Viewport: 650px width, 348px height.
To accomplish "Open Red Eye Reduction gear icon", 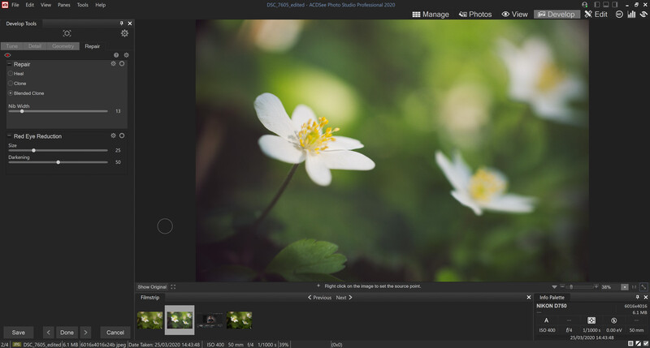I will pyautogui.click(x=113, y=135).
